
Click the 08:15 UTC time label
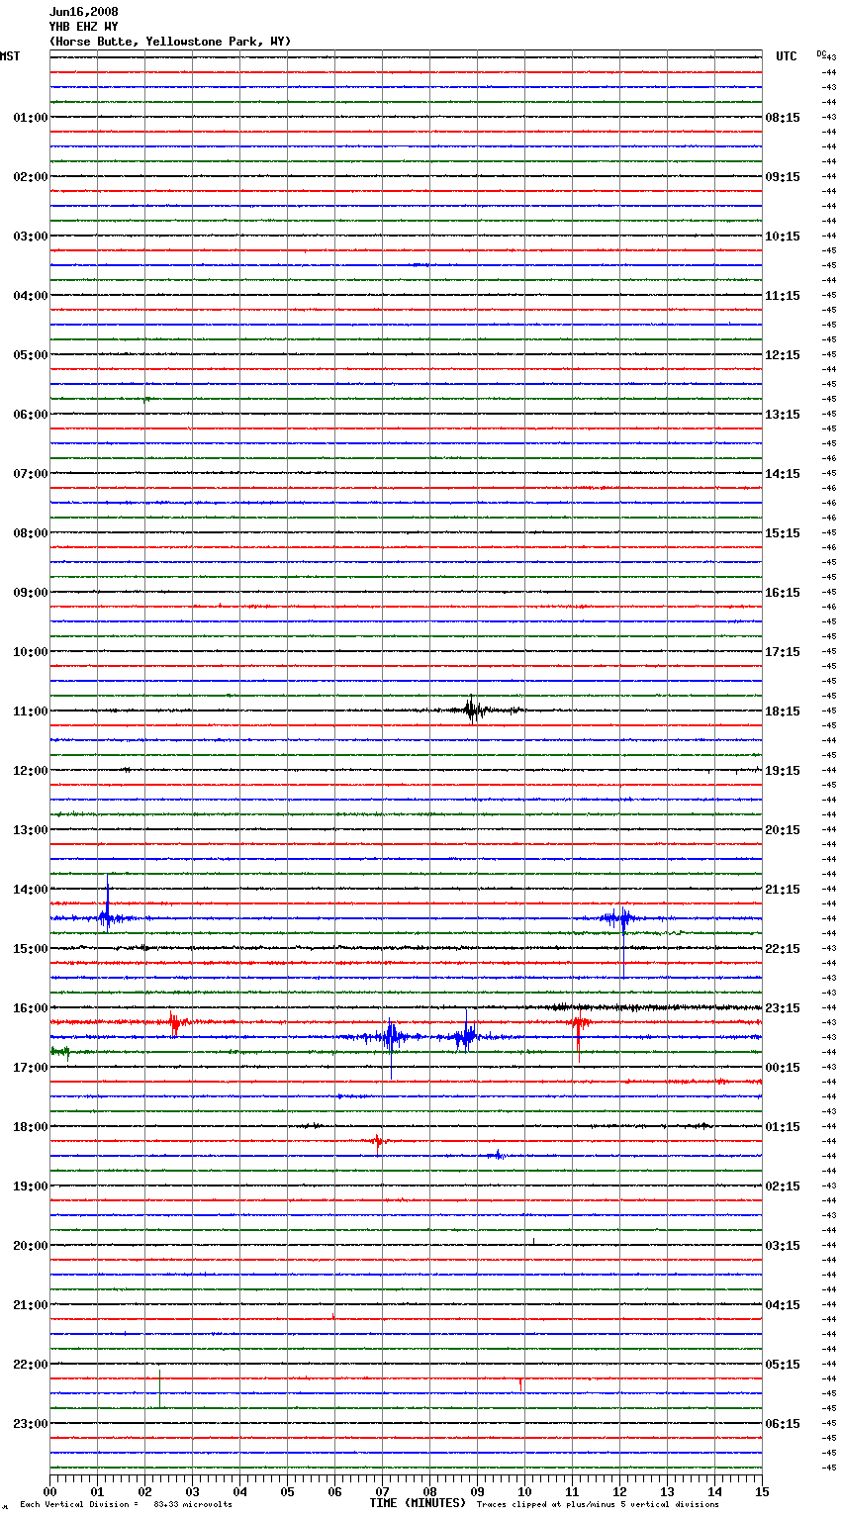coord(783,118)
